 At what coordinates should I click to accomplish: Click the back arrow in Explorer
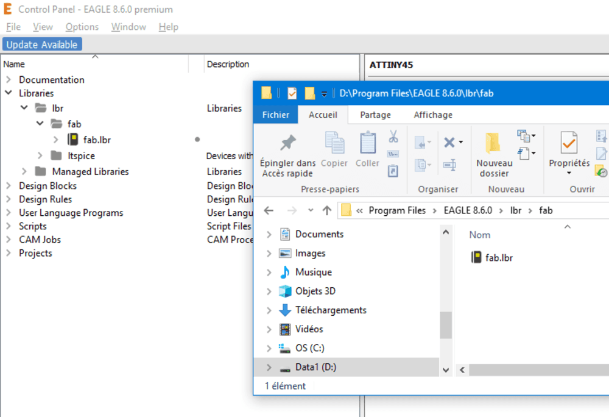click(269, 211)
